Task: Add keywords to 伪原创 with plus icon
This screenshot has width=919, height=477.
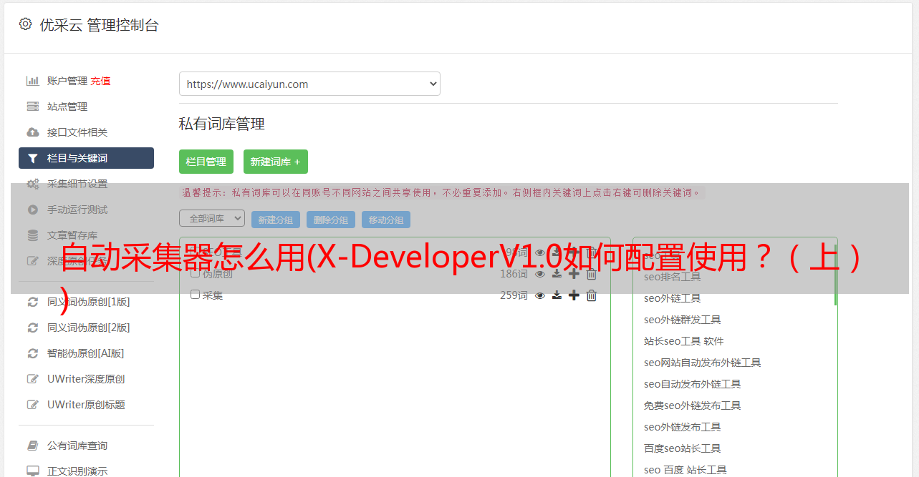Action: tap(574, 274)
